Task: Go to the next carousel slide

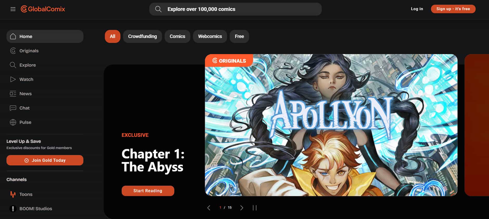Action: tap(242, 208)
